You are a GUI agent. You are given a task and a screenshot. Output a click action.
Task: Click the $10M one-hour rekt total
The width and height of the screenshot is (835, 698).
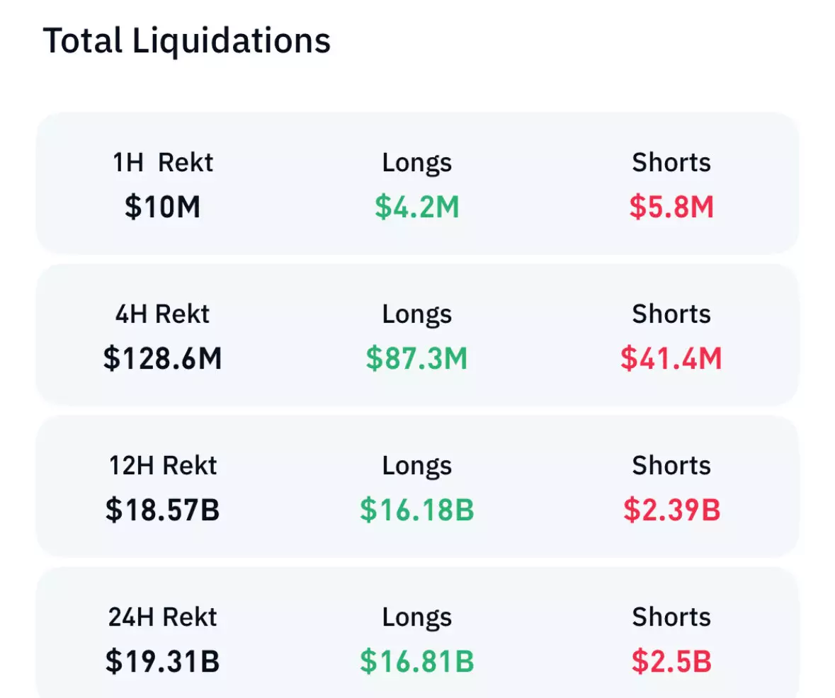point(163,207)
